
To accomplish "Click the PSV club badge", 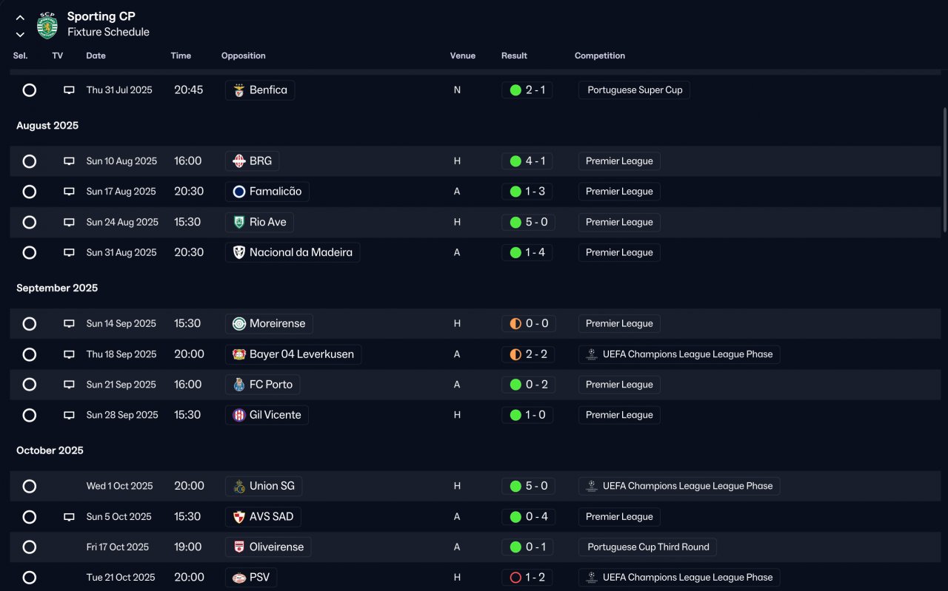I will click(238, 578).
